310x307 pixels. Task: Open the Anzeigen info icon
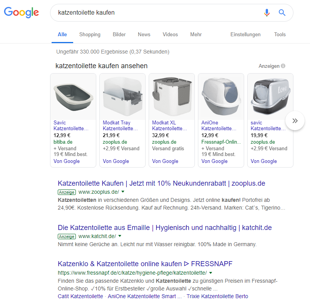[x=283, y=66]
